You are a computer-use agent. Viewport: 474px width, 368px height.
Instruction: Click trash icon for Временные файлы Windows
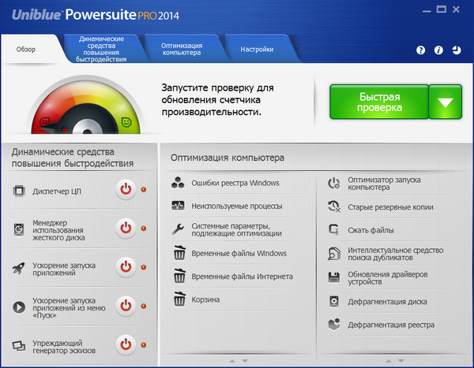click(179, 252)
